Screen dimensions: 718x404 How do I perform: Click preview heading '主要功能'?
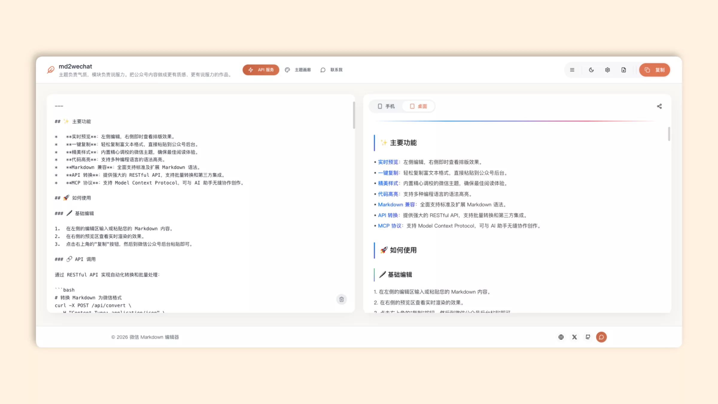pyautogui.click(x=403, y=143)
